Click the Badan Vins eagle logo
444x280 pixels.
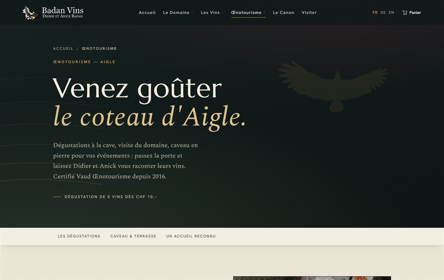(x=30, y=13)
